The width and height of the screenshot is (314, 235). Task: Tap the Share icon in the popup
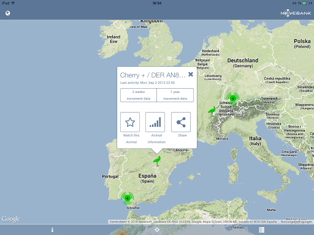click(x=181, y=122)
